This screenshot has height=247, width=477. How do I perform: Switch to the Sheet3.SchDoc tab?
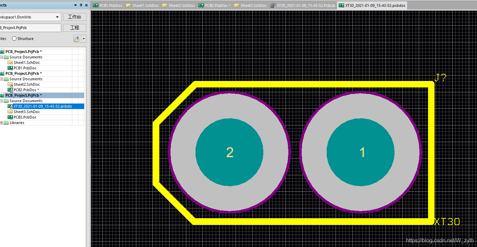point(250,5)
